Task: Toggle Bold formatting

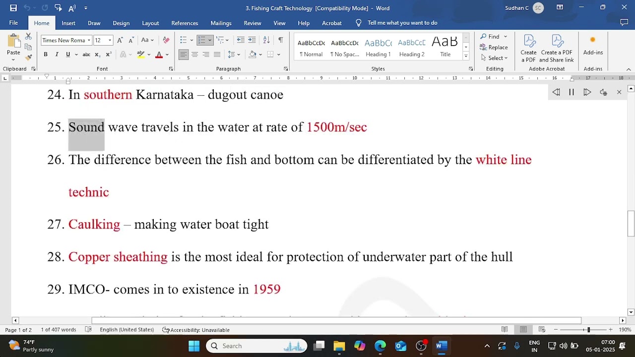Action: coord(46,55)
